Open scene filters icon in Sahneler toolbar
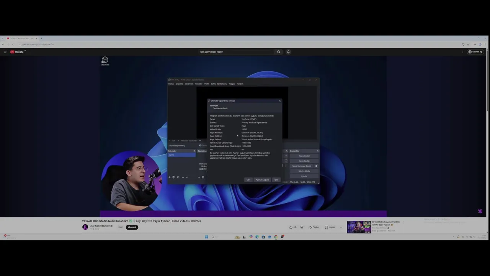This screenshot has width=490, height=276. point(178,177)
